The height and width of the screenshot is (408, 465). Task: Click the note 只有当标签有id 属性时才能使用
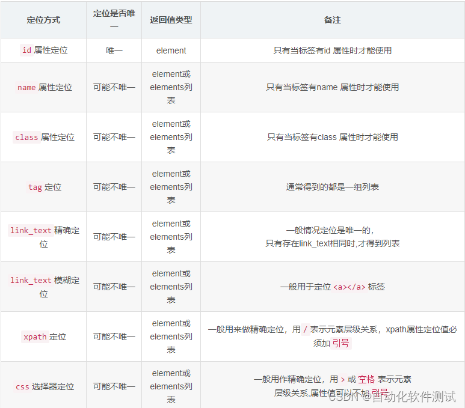coord(332,50)
